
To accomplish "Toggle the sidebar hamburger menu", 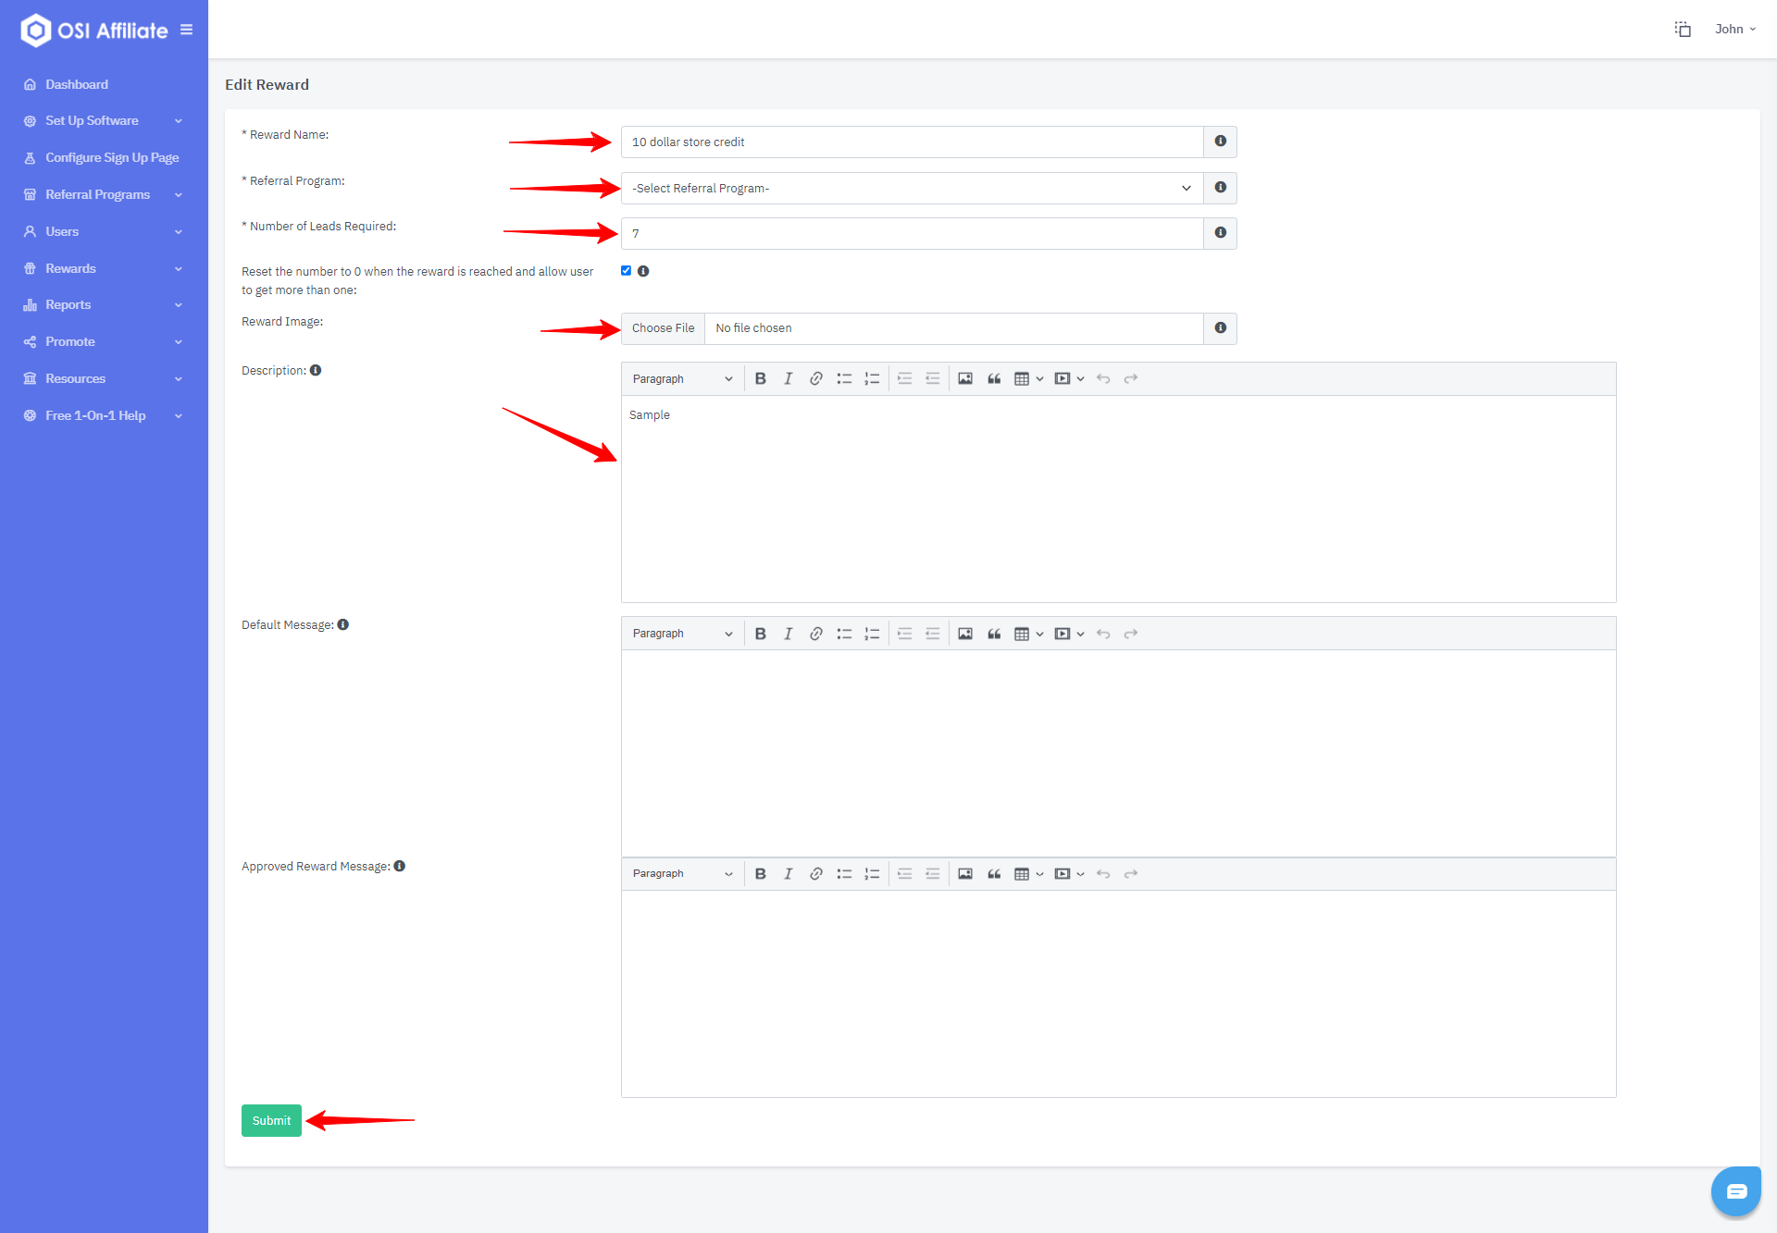I will coord(186,30).
